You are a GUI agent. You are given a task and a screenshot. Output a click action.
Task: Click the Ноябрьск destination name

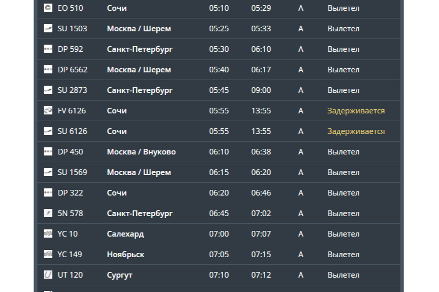[125, 255]
